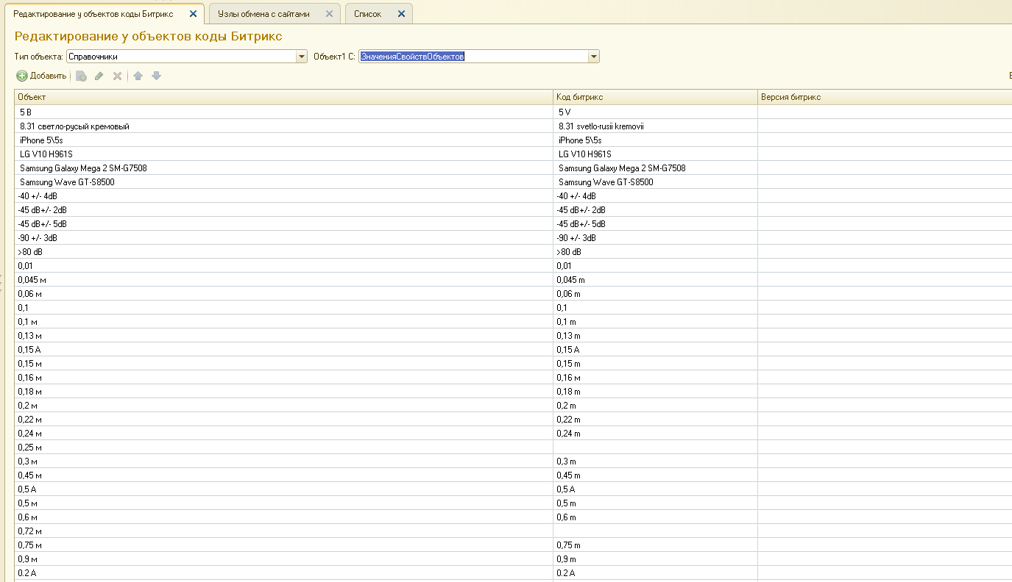The image size is (1012, 582).
Task: Click the pencil edit icon
Action: tap(99, 76)
